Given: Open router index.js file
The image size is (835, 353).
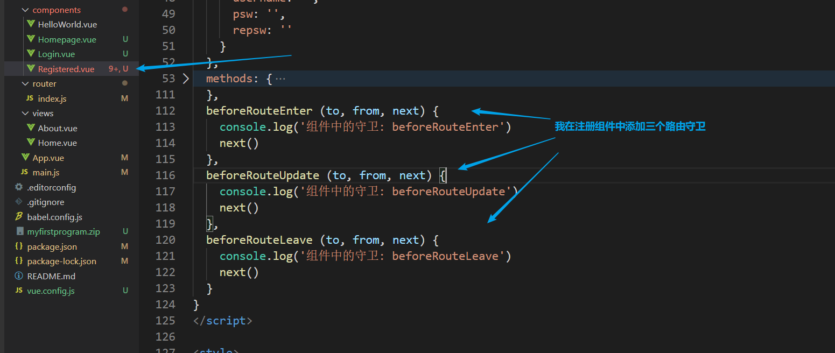Looking at the screenshot, I should [x=52, y=98].
